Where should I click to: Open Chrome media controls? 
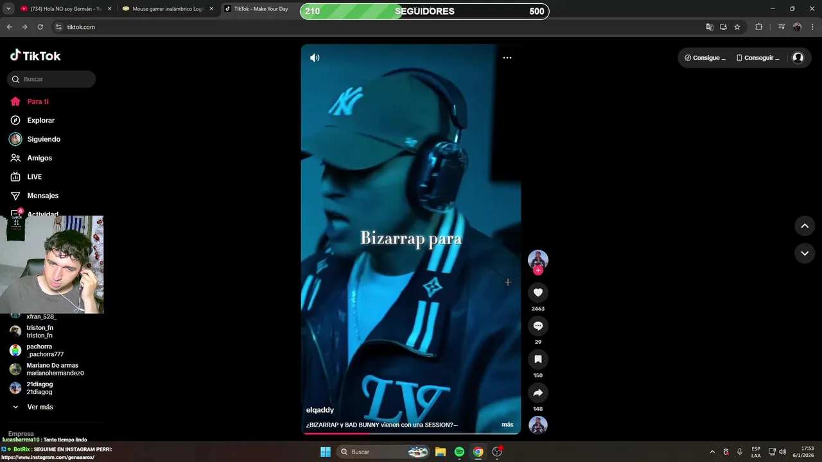click(782, 27)
